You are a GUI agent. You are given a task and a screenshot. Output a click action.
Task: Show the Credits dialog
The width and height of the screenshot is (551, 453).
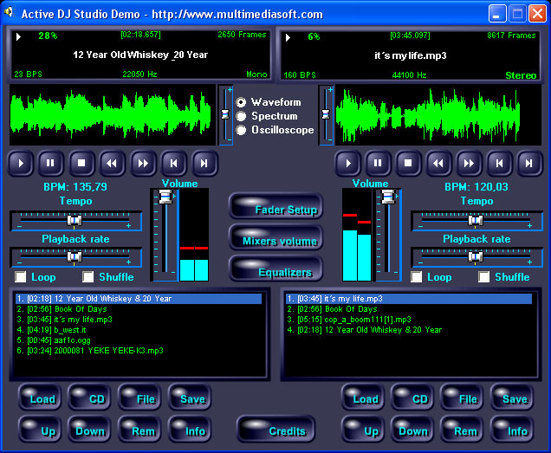click(x=275, y=430)
